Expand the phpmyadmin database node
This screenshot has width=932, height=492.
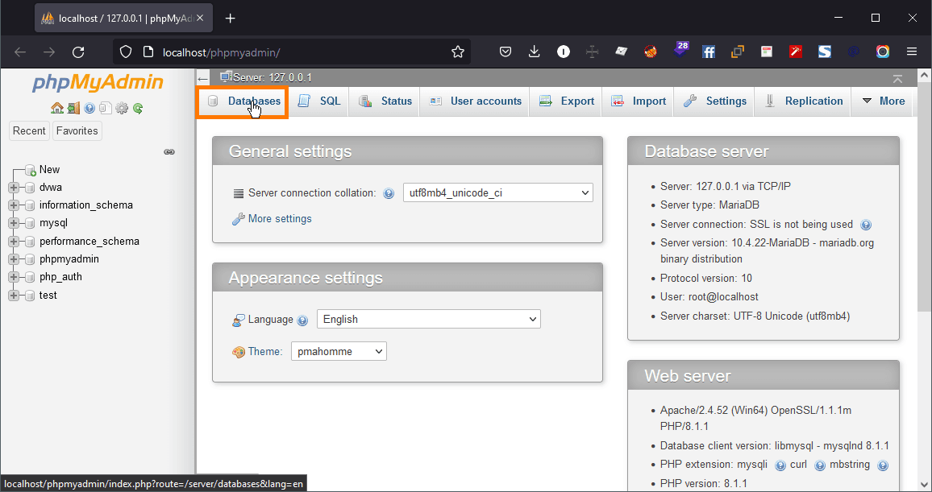tap(13, 259)
